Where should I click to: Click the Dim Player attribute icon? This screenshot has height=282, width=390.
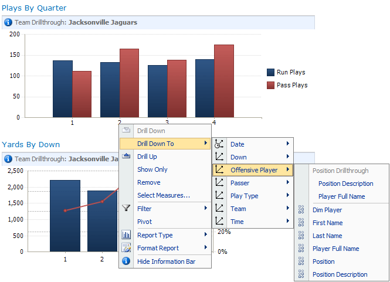301,210
